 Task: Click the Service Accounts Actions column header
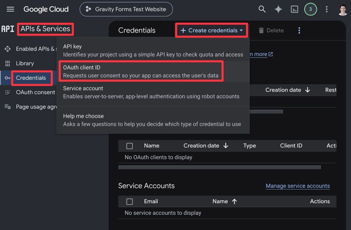click(320, 201)
